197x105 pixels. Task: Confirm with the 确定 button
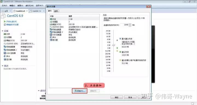click(117, 97)
